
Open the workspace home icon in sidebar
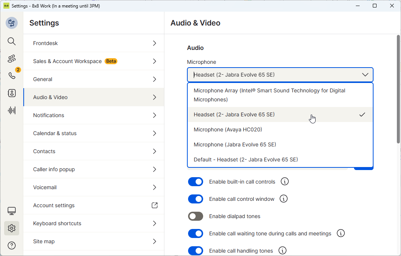(12, 23)
